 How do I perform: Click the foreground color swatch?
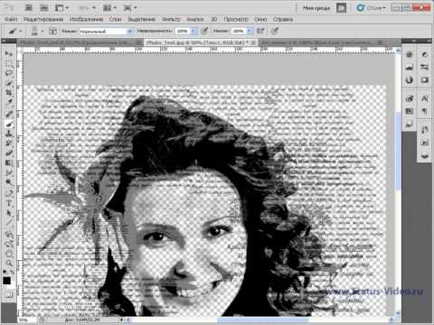pyautogui.click(x=6, y=281)
